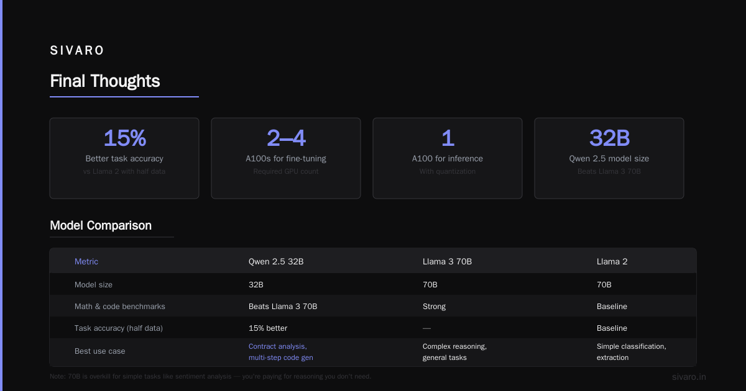Click Llama 2's 70B model size cell
This screenshot has height=391, width=746.
tap(604, 284)
